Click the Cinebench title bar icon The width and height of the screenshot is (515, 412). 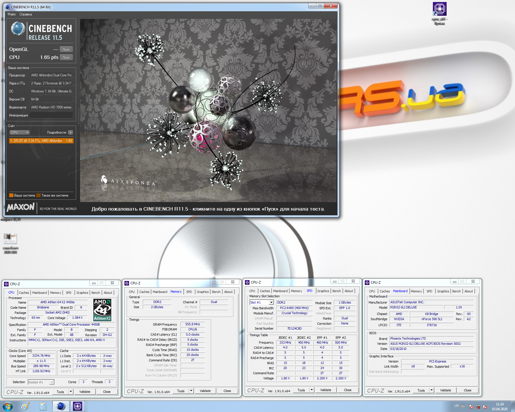tap(7, 7)
